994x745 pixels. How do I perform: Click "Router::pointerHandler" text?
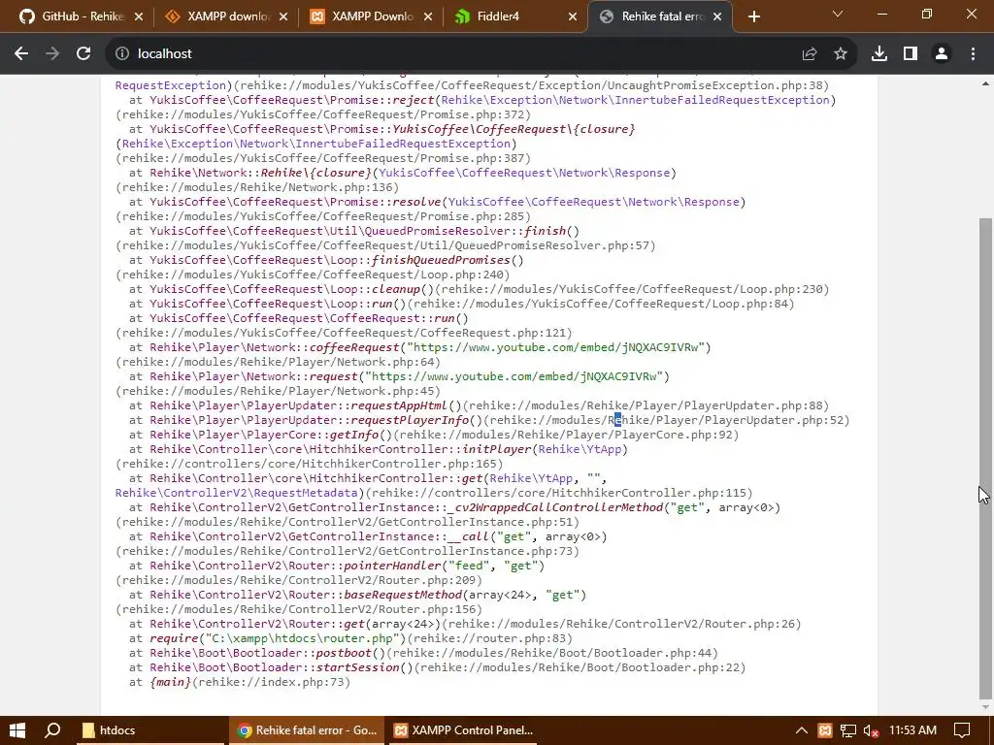click(365, 566)
